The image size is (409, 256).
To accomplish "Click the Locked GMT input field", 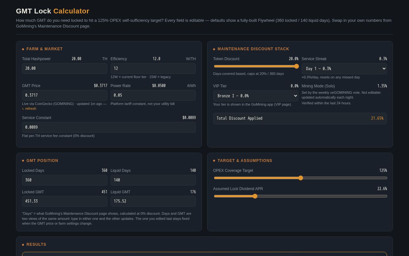I will click(x=65, y=201).
